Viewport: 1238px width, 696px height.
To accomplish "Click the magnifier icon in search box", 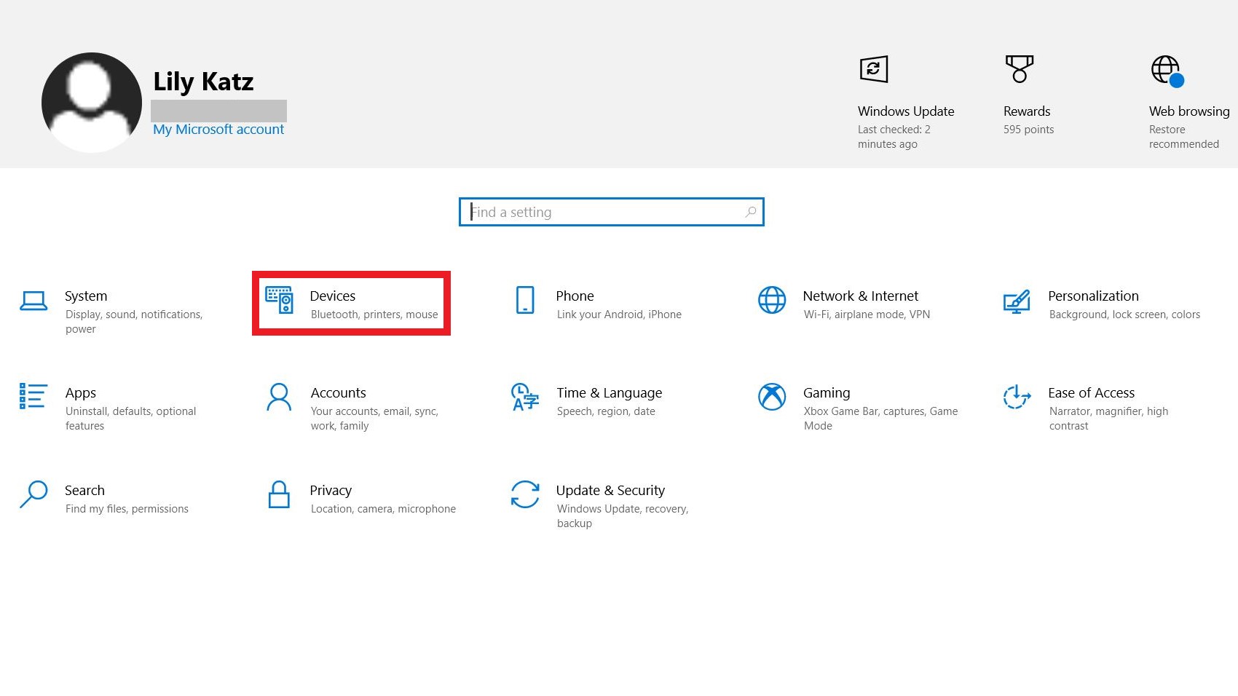I will pyautogui.click(x=751, y=212).
